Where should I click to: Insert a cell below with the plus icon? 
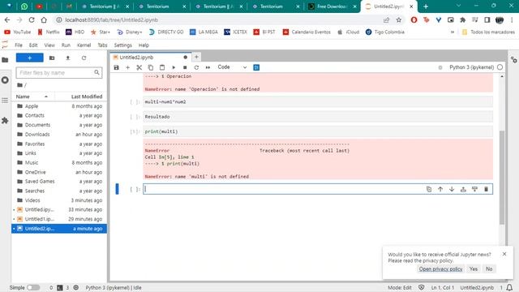click(x=128, y=67)
